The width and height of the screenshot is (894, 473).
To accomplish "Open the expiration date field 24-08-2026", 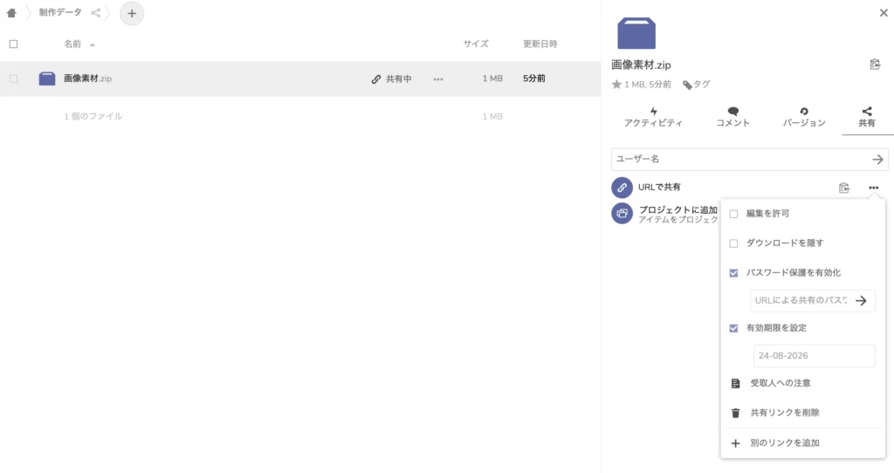I will point(815,355).
